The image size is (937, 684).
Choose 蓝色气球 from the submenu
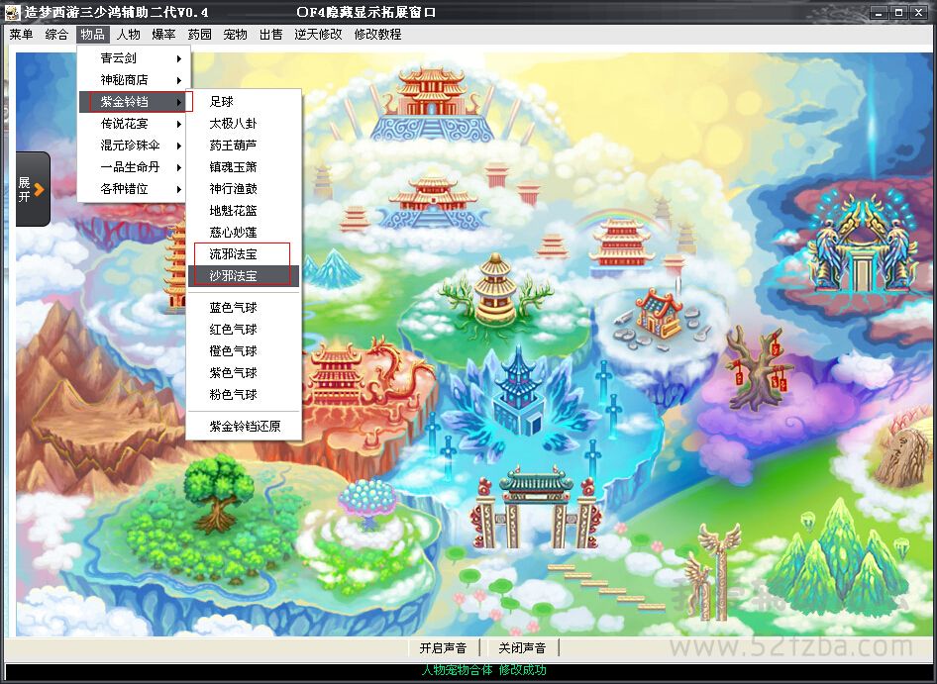(244, 308)
